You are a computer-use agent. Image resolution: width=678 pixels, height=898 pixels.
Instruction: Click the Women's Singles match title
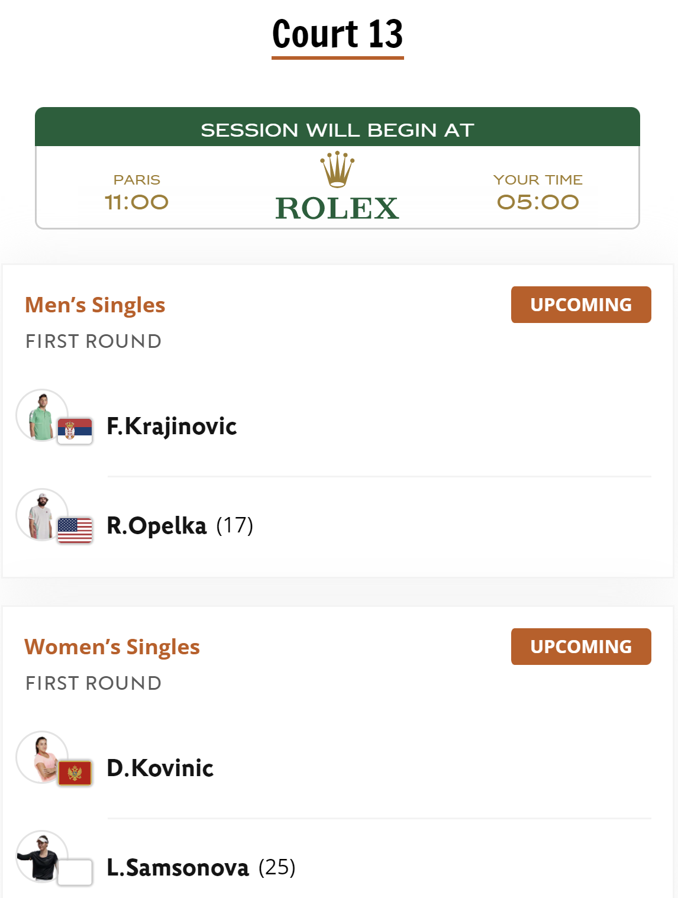click(x=112, y=647)
